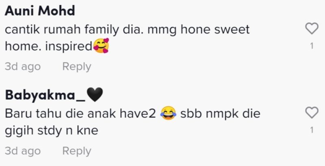Open Babyakma_'s profile name
This screenshot has height=166, width=325.
point(45,95)
